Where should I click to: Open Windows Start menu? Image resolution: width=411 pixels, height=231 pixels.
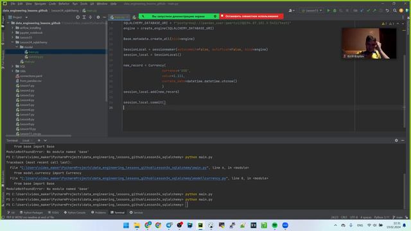[x=126, y=225]
